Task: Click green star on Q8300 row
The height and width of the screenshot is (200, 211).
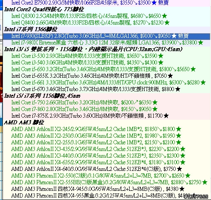Action: [x=164, y=16]
